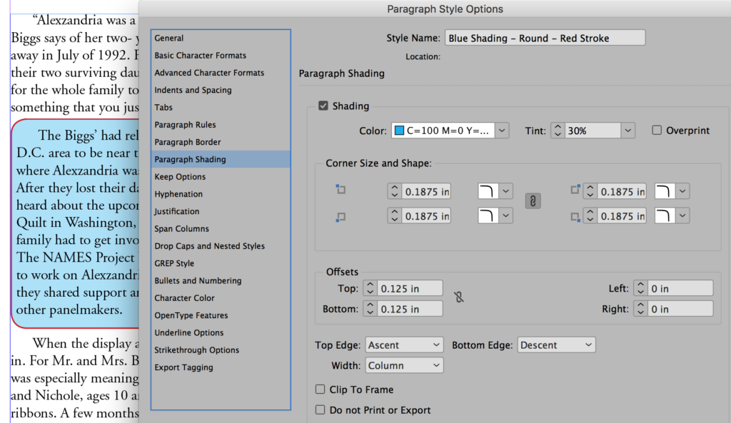The image size is (731, 423).
Task: Click the chain link icon linking corner sizes
Action: (532, 201)
